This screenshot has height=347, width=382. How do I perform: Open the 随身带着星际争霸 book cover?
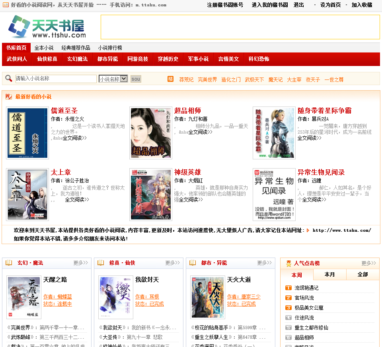coord(274,133)
